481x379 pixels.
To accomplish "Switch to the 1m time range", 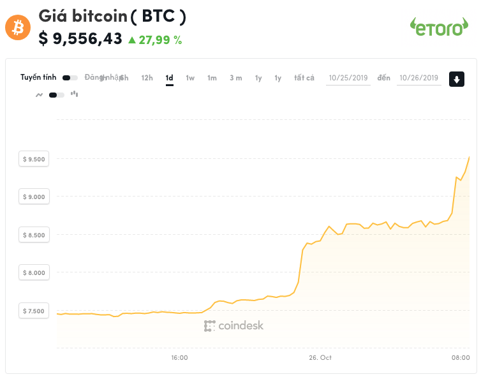I will pos(212,78).
